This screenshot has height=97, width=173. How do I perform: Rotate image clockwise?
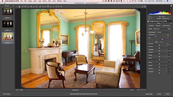pyautogui.click(x=59, y=6)
